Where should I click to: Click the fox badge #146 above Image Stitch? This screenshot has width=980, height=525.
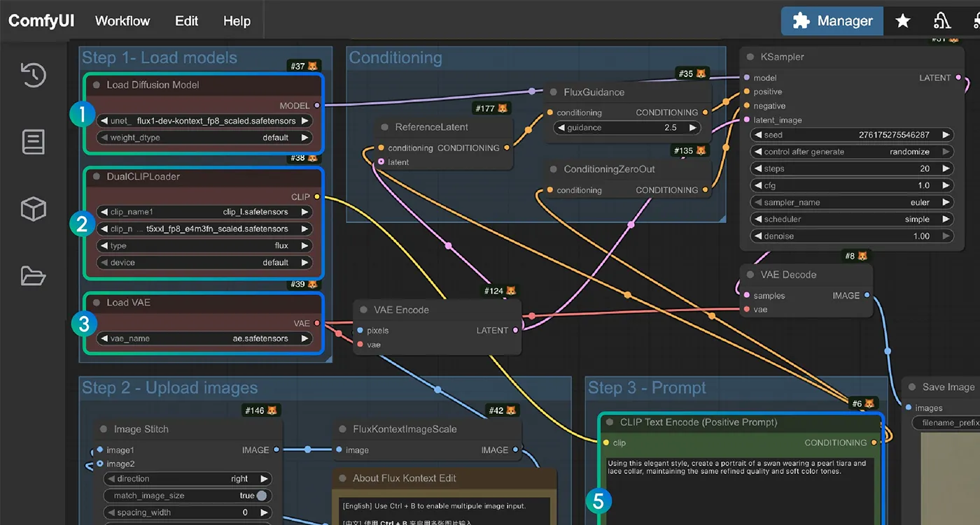[260, 410]
